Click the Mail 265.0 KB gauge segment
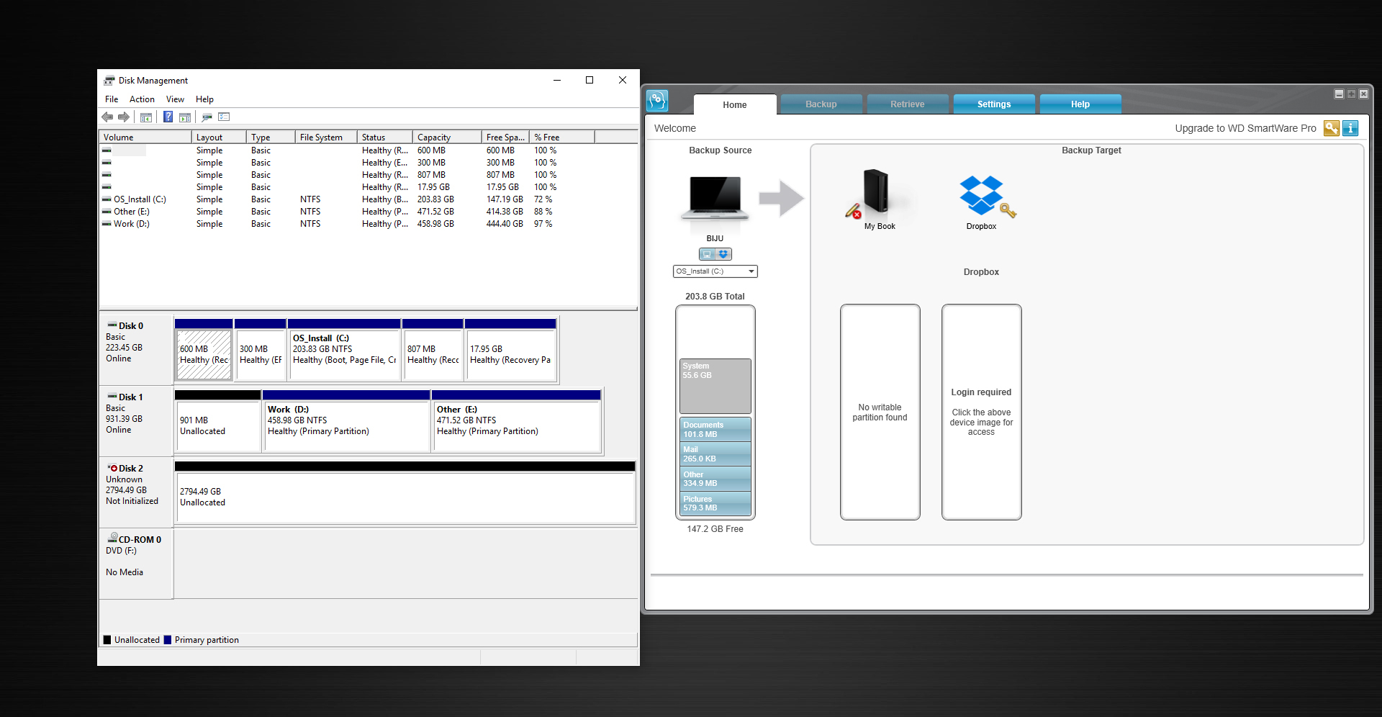The width and height of the screenshot is (1382, 717). 715,454
